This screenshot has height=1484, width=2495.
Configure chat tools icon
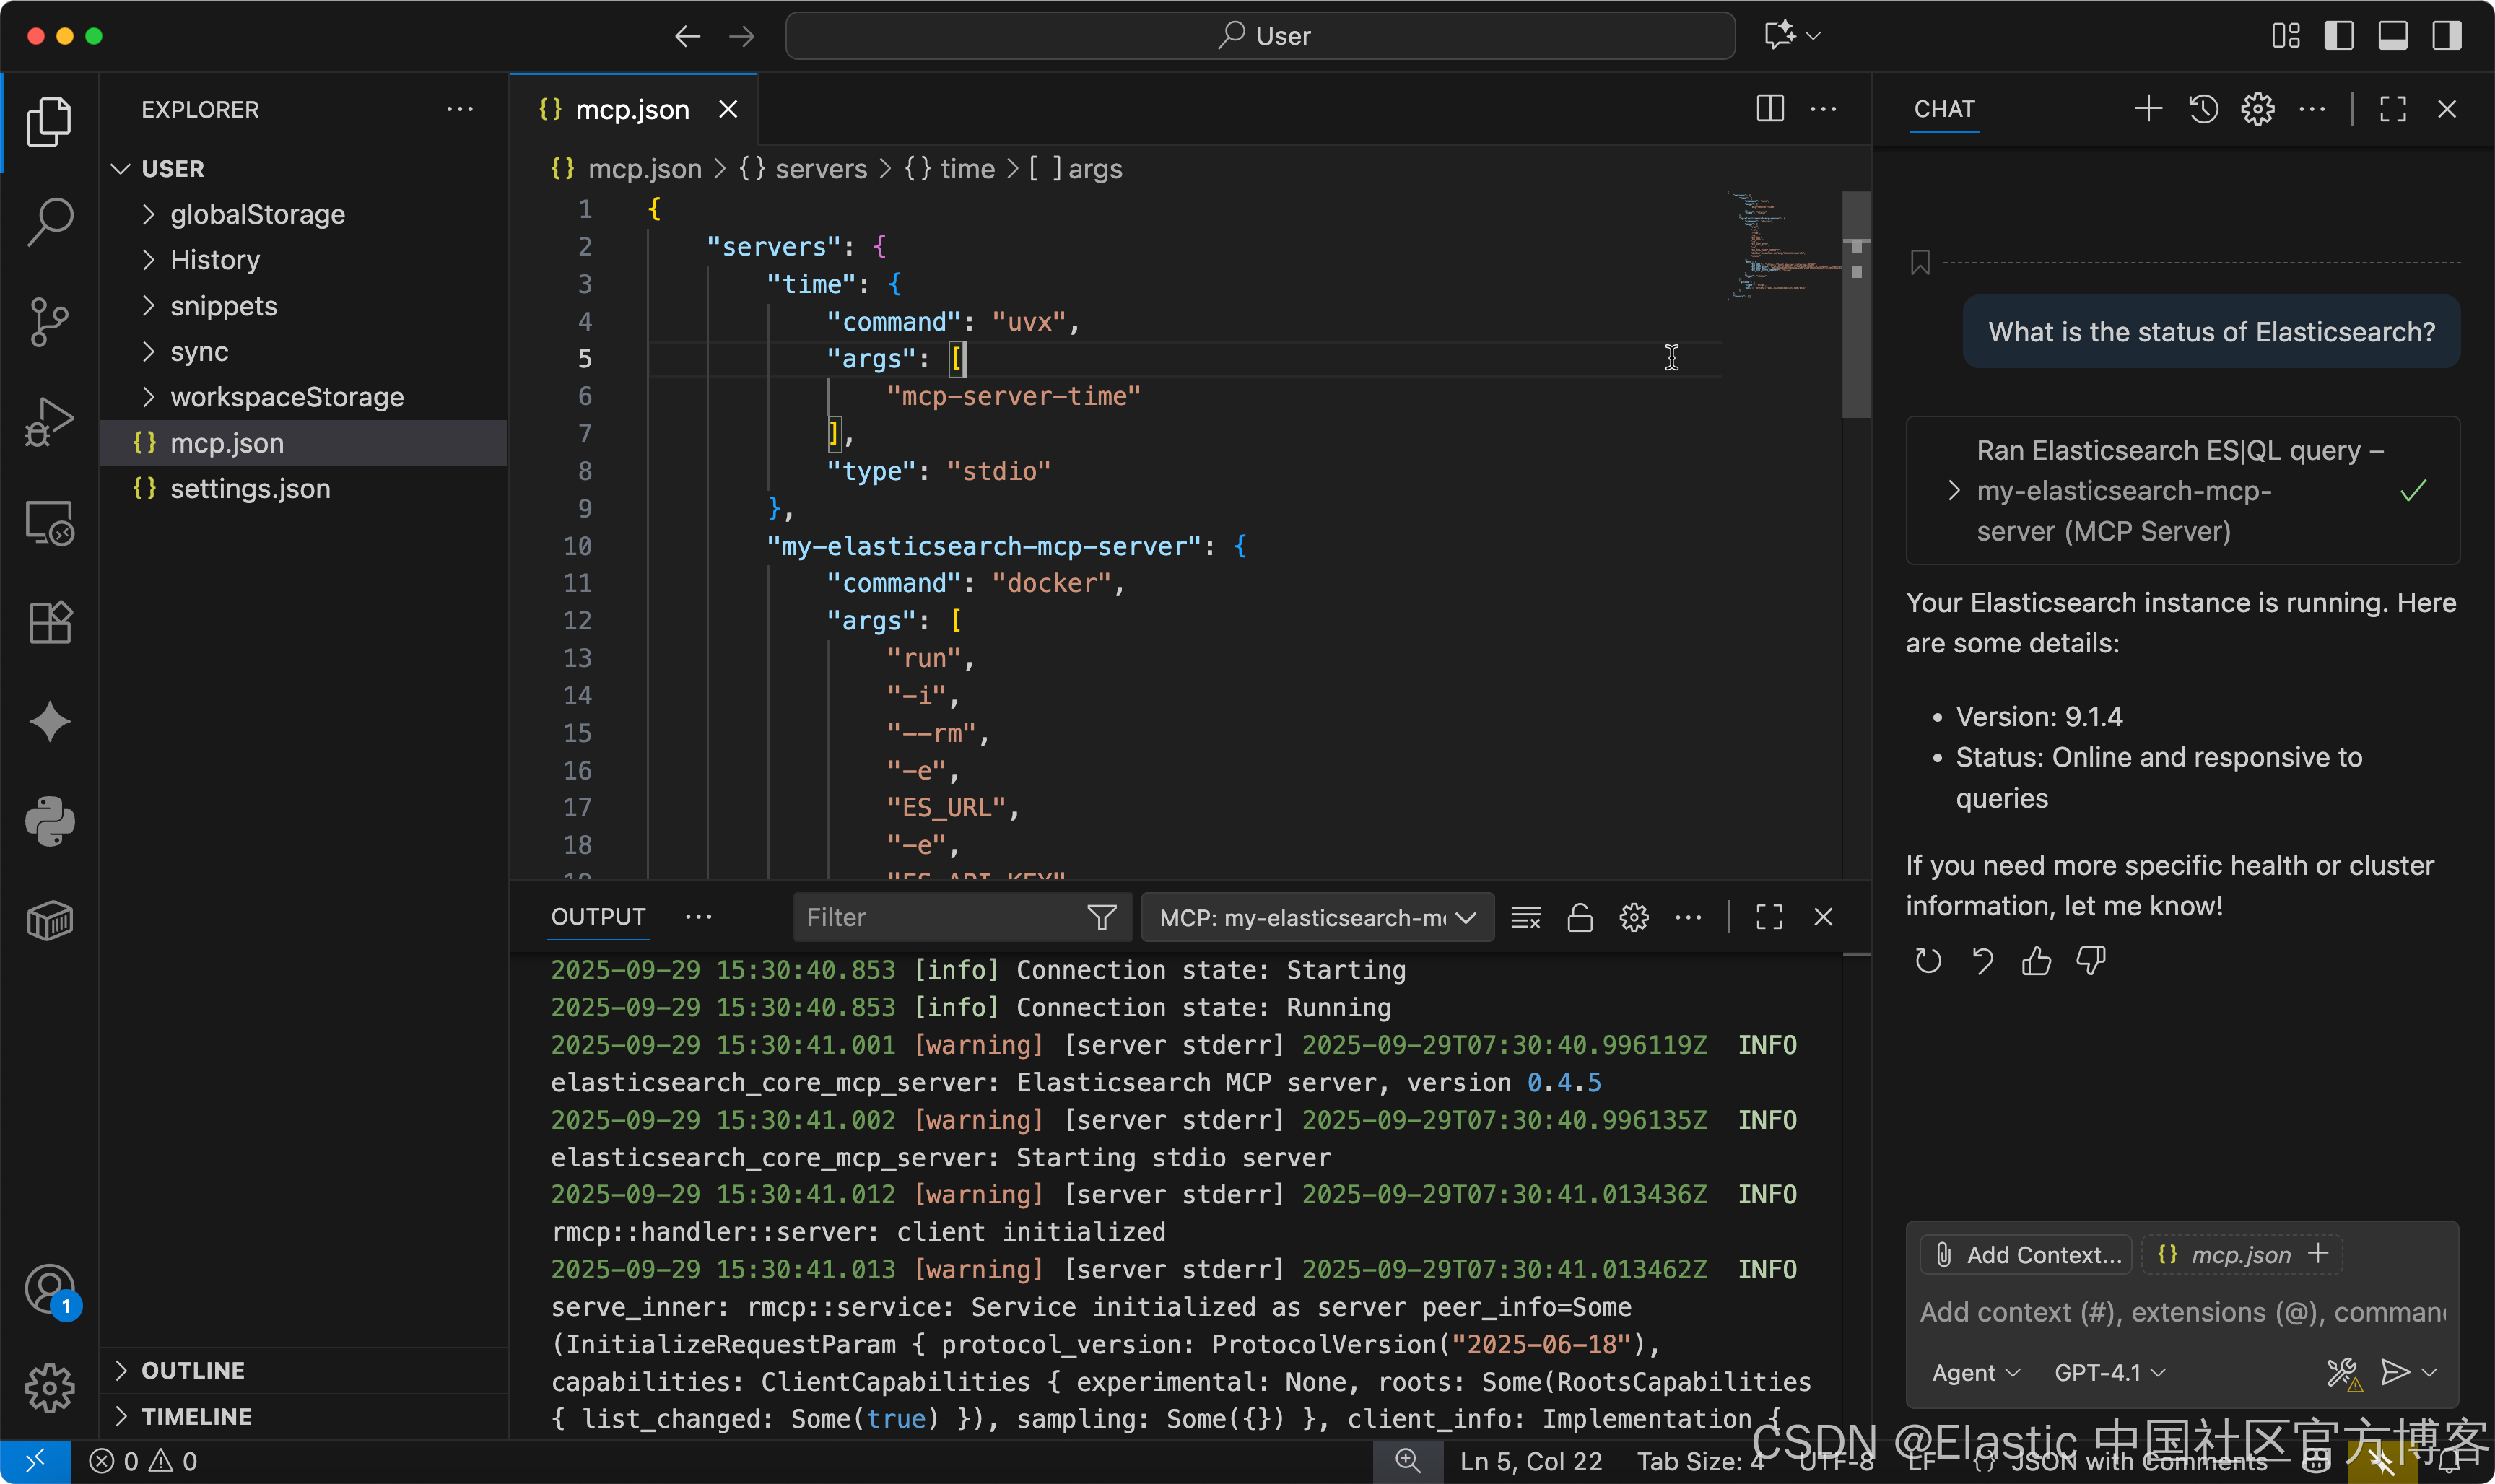(x=2344, y=1373)
